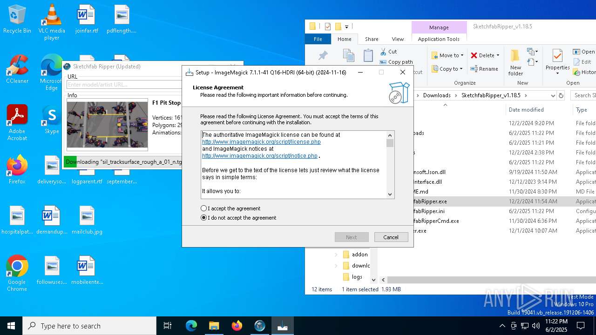This screenshot has height=335, width=596.
Task: Select the hospitalpat... desktop image file
Action: pyautogui.click(x=17, y=220)
